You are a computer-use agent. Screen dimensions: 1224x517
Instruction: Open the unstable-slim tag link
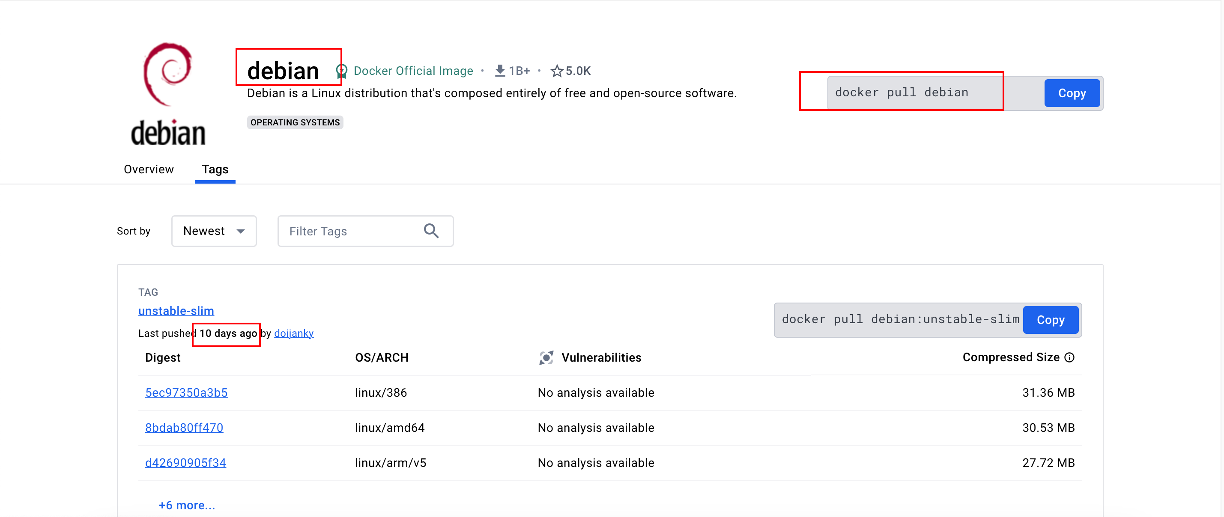[176, 311]
